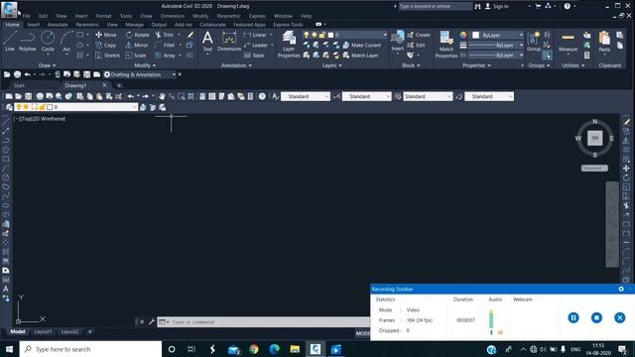Open Layer Properties manager
This screenshot has height=357, width=635.
tap(289, 44)
